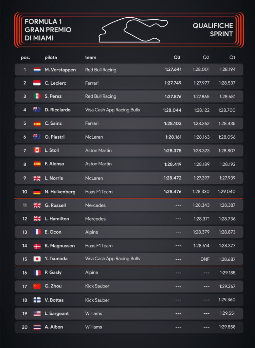
Task: Click Verstappen's Q3 time 1:27.641
Action: [x=173, y=69]
